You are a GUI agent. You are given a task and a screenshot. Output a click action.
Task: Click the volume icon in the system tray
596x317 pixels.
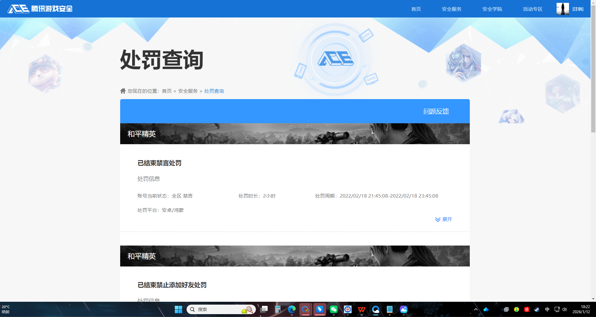pyautogui.click(x=564, y=309)
